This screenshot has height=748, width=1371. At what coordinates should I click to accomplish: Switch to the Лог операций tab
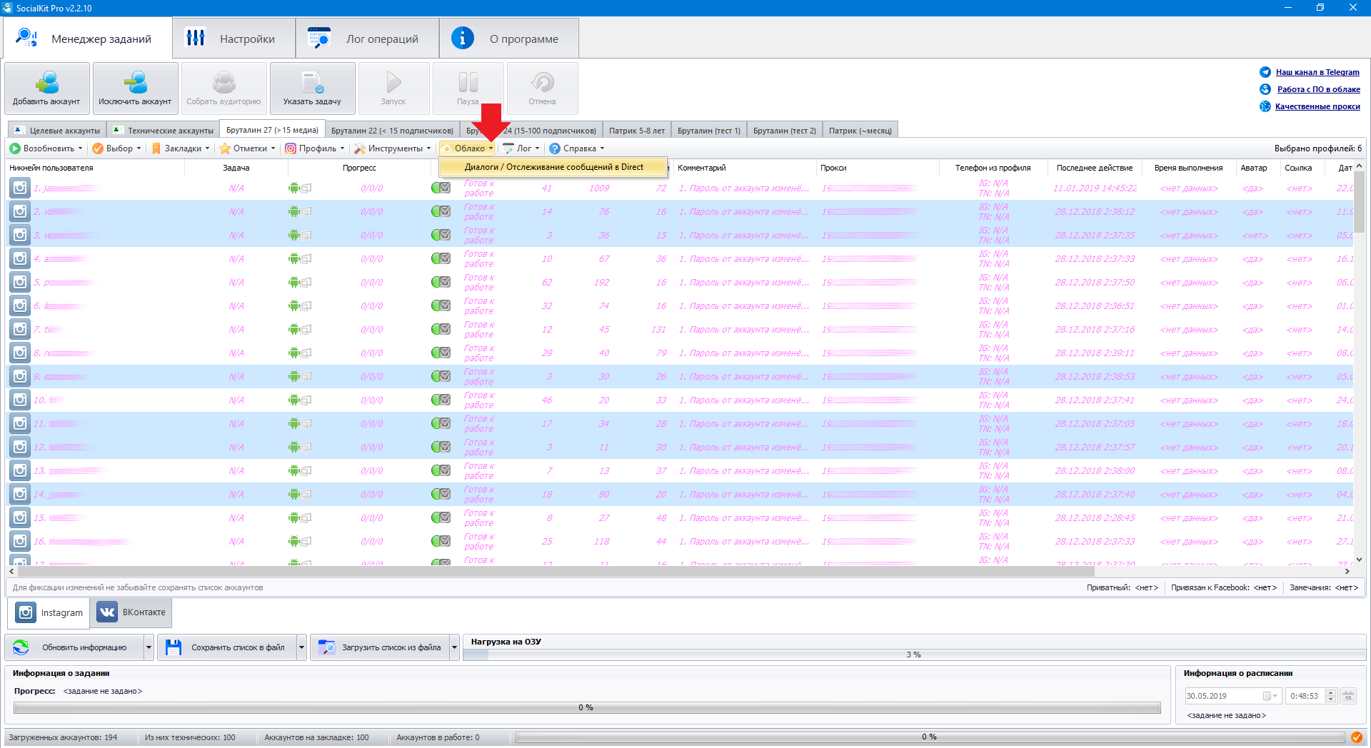pos(367,39)
